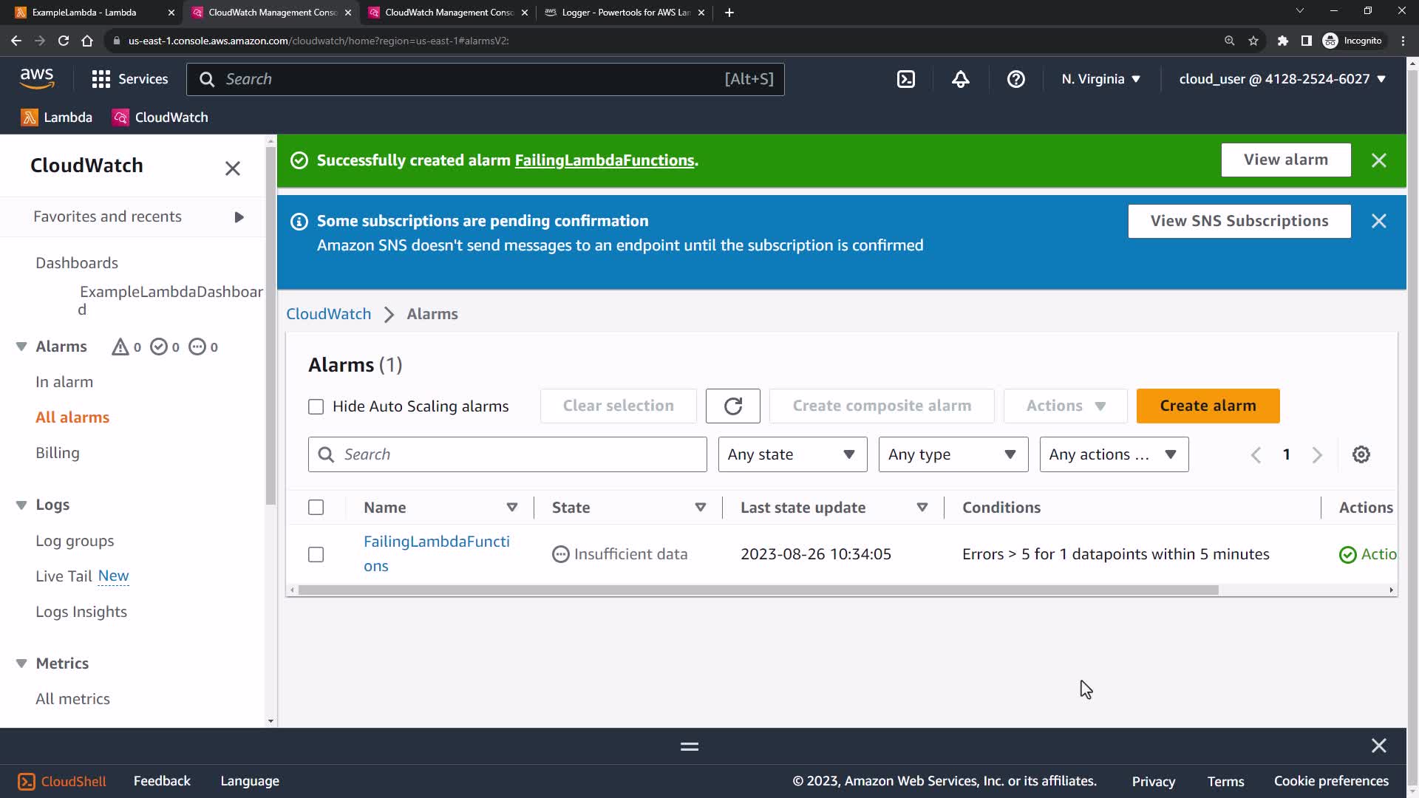Viewport: 1419px width, 798px height.
Task: Click View SNS Subscriptions button
Action: pyautogui.click(x=1239, y=221)
